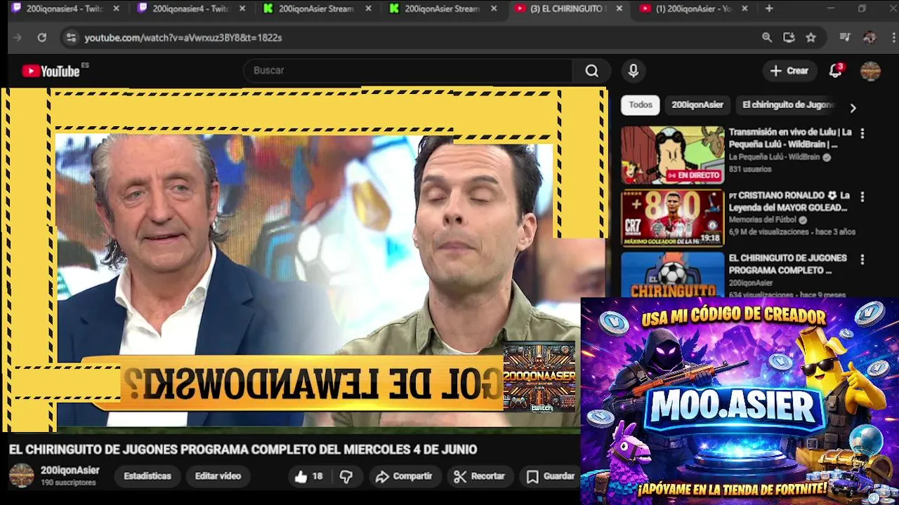
Task: Switch to second 200iqonasier4 Twitch tab
Action: tap(184, 8)
